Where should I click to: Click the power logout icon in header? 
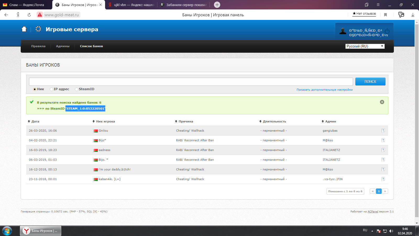click(387, 31)
